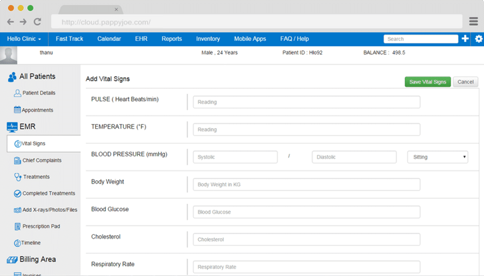
Task: Click the Timeline sidebar icon
Action: coord(18,243)
